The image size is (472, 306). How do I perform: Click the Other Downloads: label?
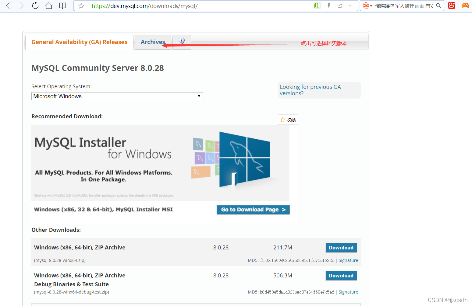[56, 230]
